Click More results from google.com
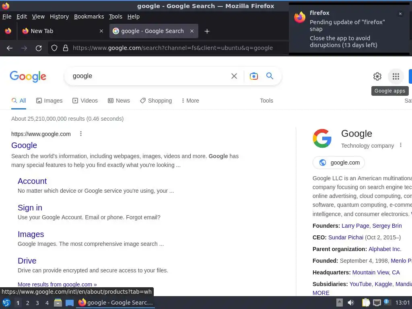Viewport: 412px width, 309px height. [57, 284]
